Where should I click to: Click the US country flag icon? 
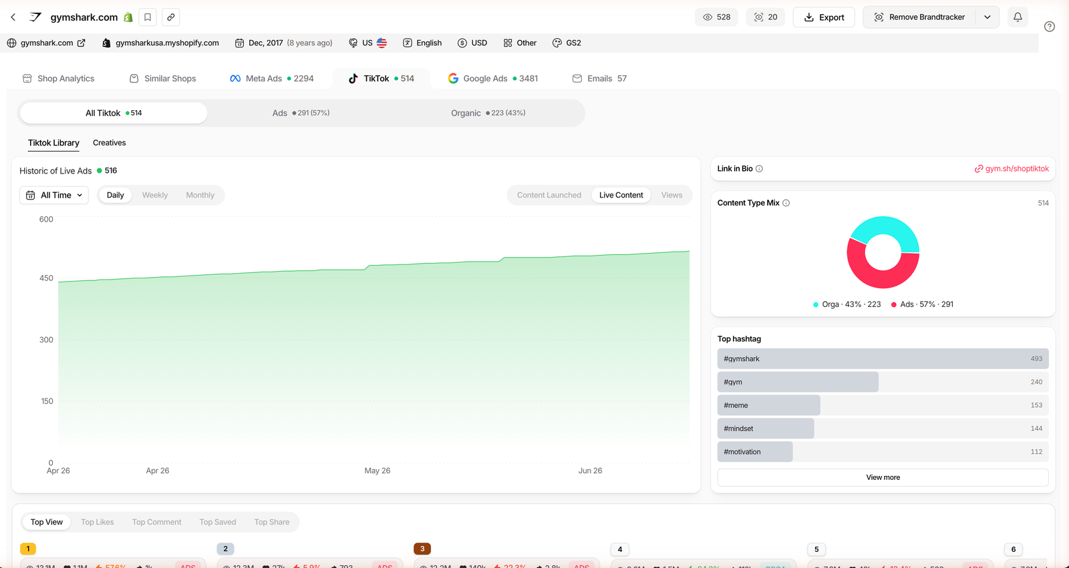pos(381,43)
